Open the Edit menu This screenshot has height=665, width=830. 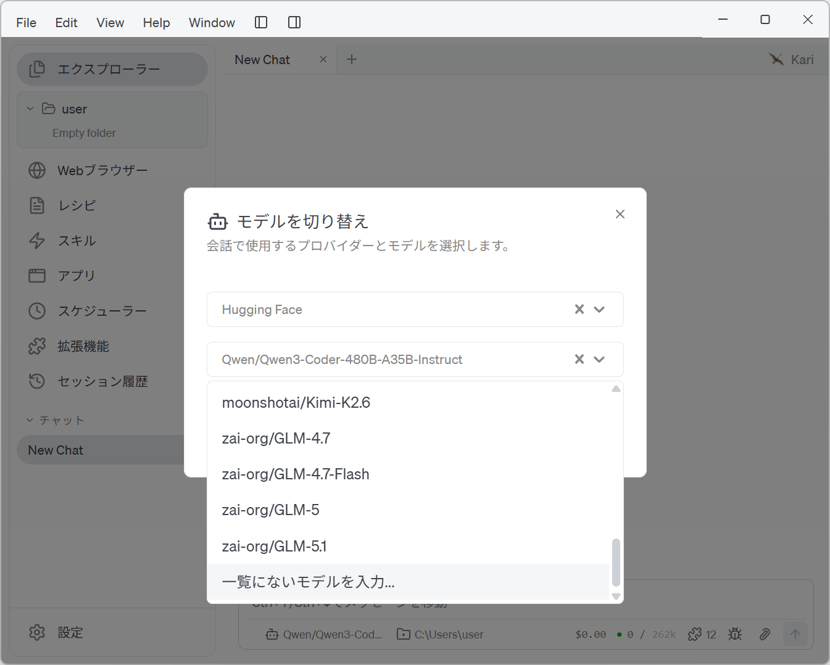[x=66, y=23]
